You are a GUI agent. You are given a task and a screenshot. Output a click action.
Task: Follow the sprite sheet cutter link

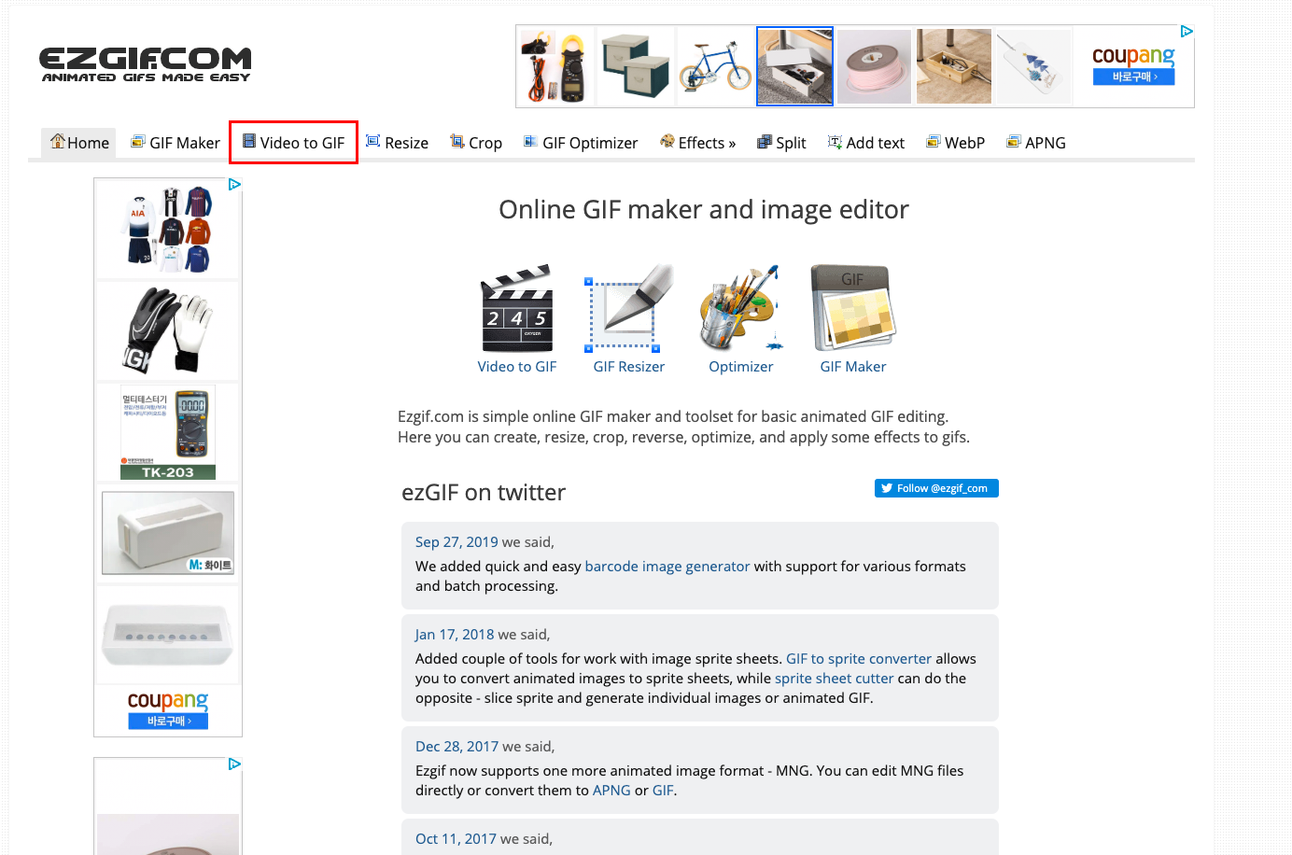[835, 679]
